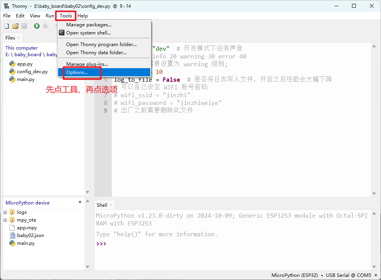Click the Tools menu
The image size is (381, 280).
[66, 16]
